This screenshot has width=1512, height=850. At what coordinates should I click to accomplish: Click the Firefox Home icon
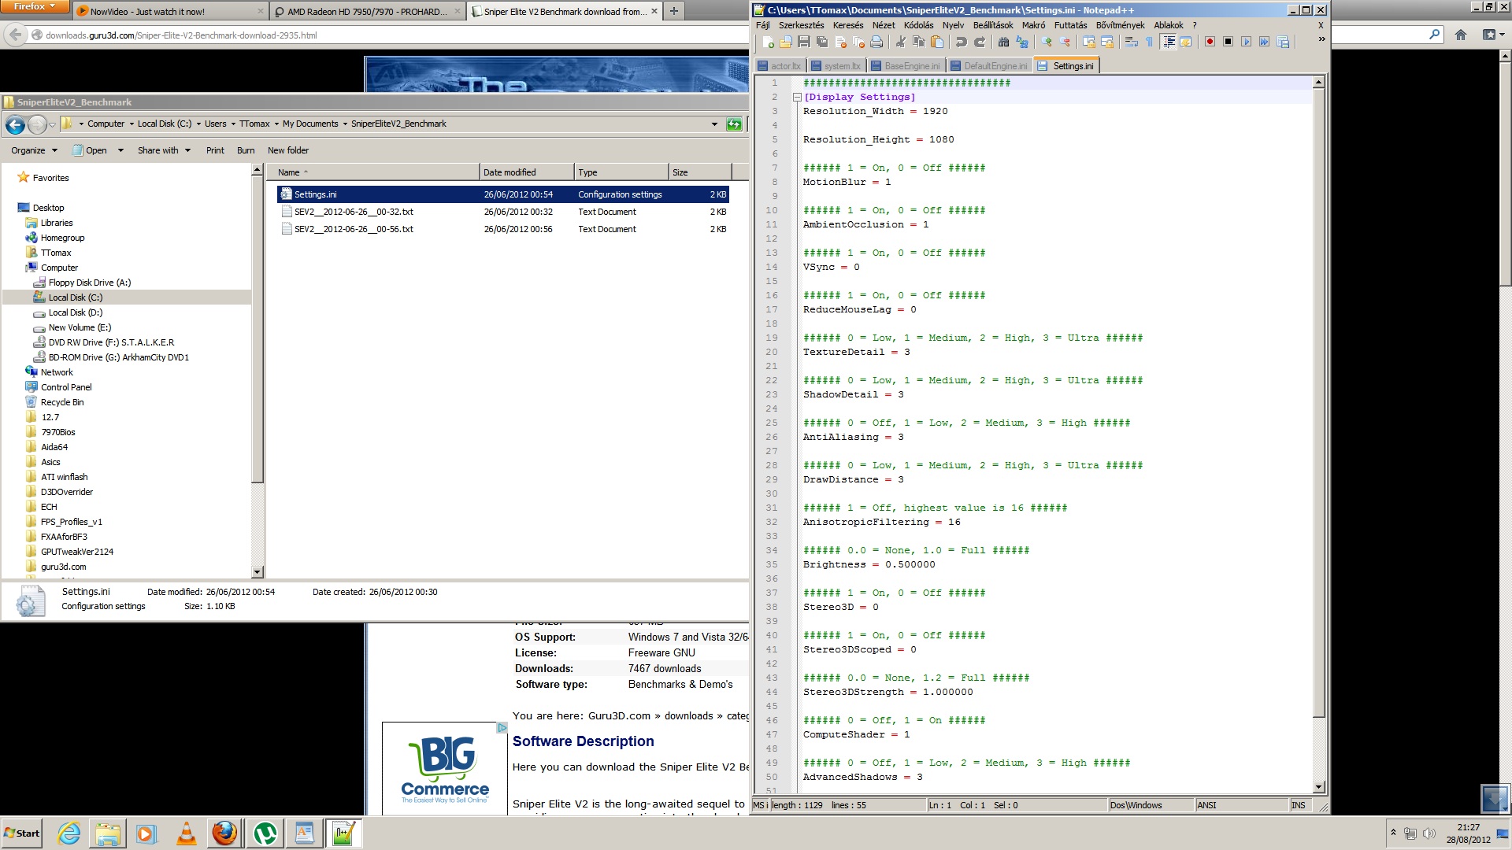tap(1461, 35)
